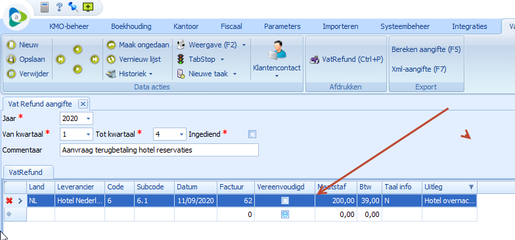Screen dimensions: 515x240
Task: Click the Factuur cell 62
Action: (x=236, y=201)
